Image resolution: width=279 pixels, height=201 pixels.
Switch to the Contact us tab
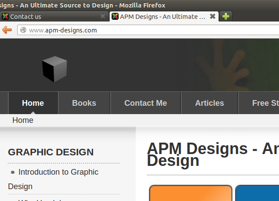click(54, 17)
